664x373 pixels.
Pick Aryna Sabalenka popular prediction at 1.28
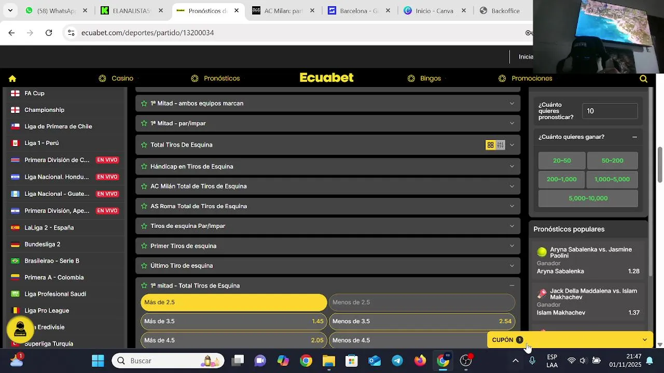(588, 261)
